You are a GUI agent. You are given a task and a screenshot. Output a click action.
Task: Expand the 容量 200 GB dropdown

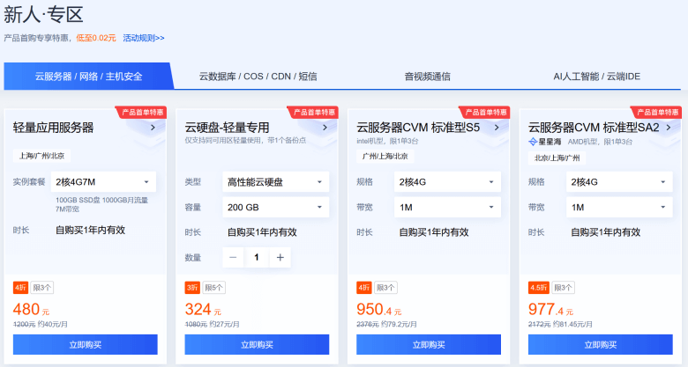pyautogui.click(x=275, y=208)
